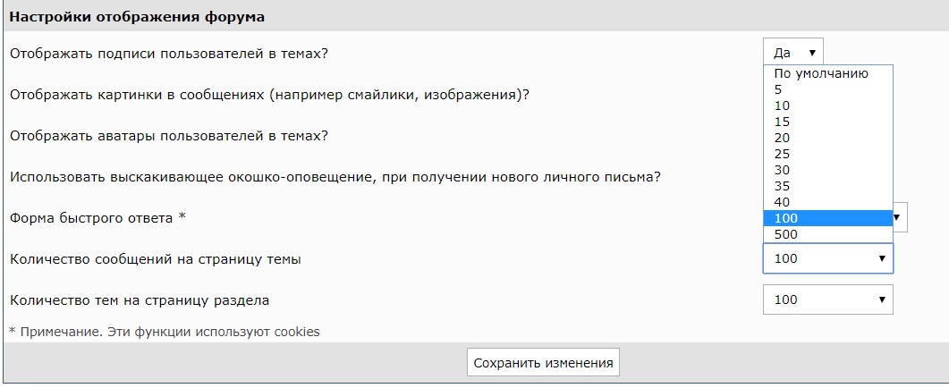Click the 'Количество сообщений на страницу темы' label
Screen dimensions: 949x388
point(156,259)
